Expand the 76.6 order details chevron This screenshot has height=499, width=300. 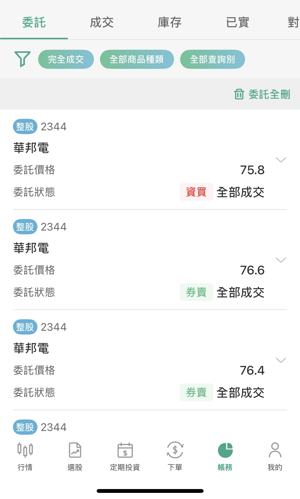281,260
